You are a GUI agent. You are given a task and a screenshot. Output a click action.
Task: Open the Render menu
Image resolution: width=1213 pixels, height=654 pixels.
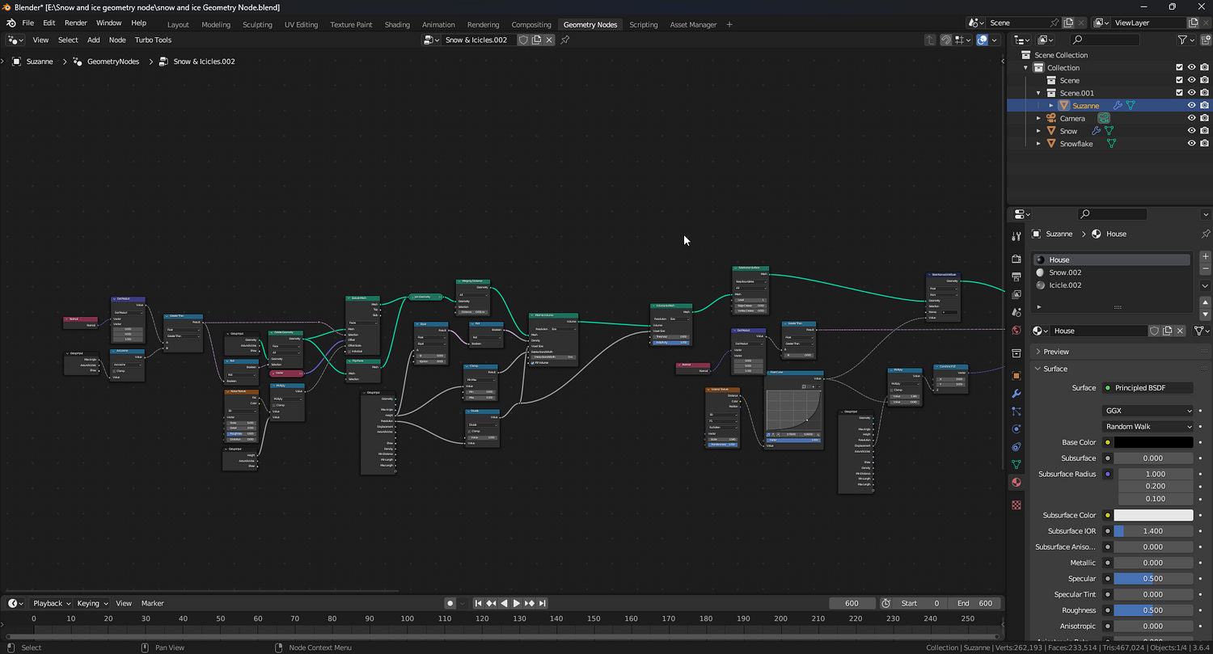click(75, 23)
